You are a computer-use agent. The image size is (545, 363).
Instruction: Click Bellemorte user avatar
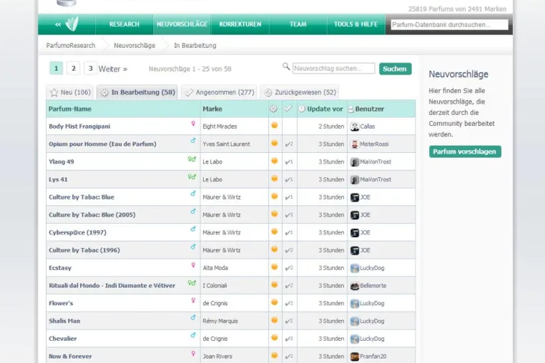[355, 286]
